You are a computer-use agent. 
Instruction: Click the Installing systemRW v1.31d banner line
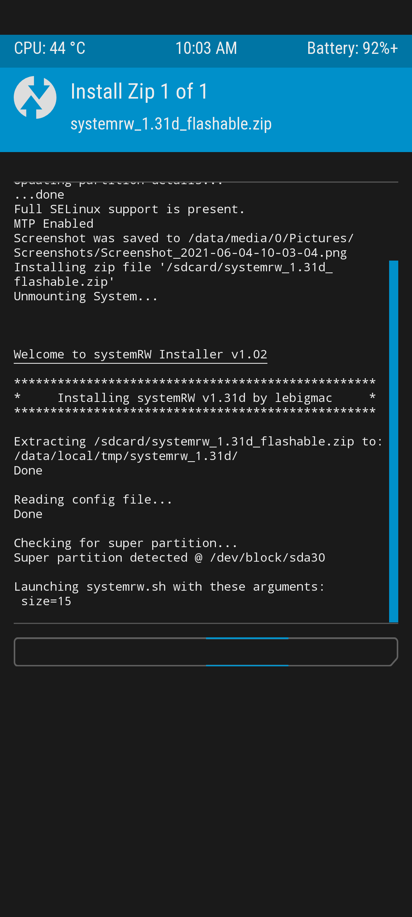click(x=195, y=398)
